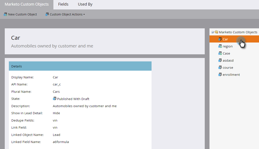The width and height of the screenshot is (259, 149).
Task: Collapse the Marketo Custom Objects tree
Action: [x=212, y=32]
